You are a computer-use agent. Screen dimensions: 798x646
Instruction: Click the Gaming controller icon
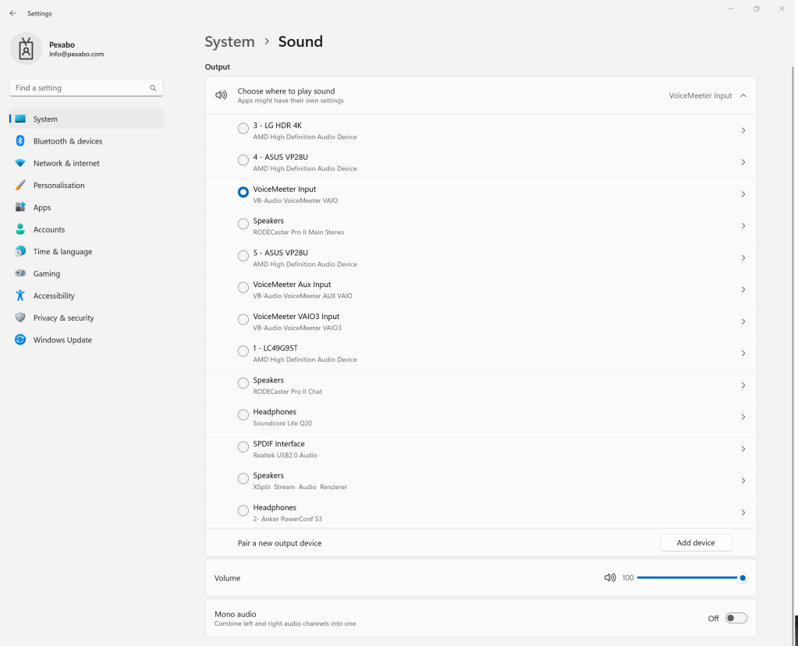pyautogui.click(x=20, y=273)
